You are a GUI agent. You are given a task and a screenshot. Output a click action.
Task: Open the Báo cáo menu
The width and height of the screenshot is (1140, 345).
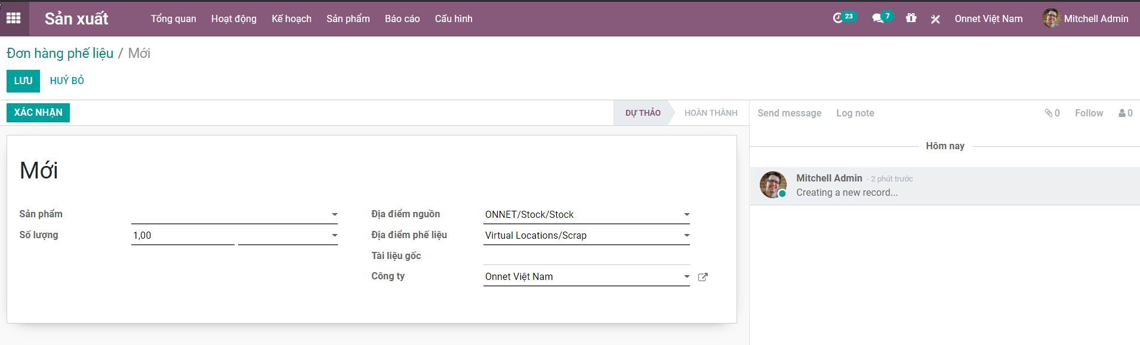click(402, 19)
